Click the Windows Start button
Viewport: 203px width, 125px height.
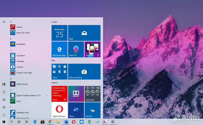pyautogui.click(x=4, y=122)
